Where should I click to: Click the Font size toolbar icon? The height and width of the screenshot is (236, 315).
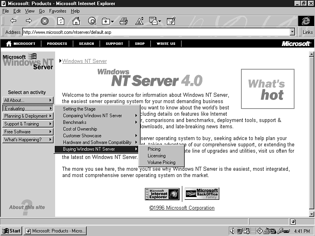tap(139, 21)
